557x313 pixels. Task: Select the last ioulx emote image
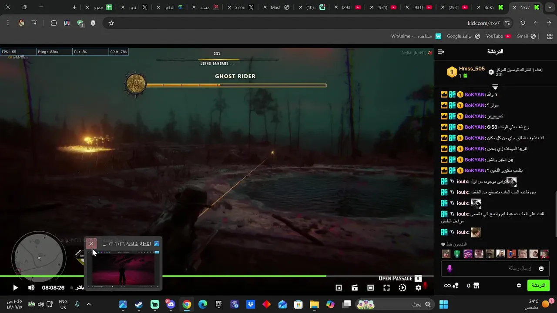(x=476, y=232)
